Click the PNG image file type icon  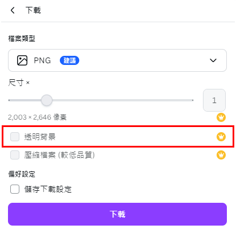[x=22, y=60]
